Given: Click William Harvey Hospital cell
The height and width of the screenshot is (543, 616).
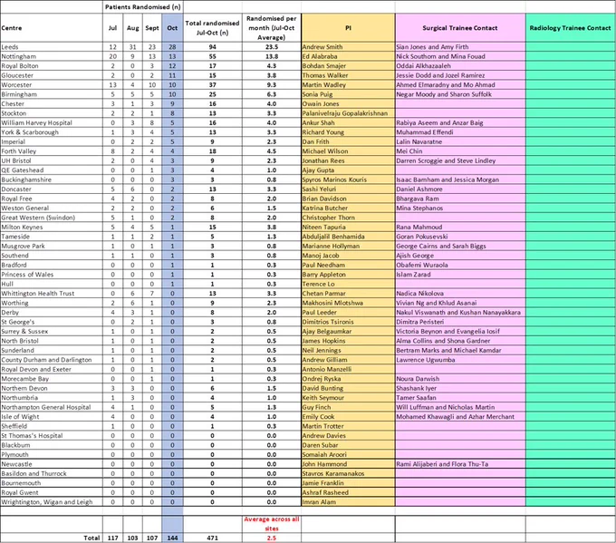Looking at the screenshot, I should coord(52,122).
